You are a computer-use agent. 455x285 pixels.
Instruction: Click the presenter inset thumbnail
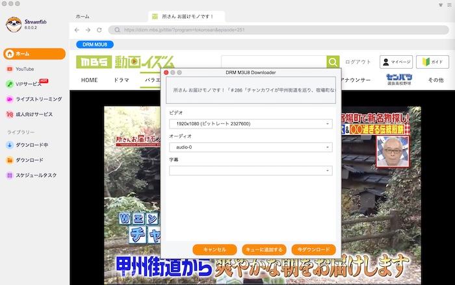pos(393,152)
